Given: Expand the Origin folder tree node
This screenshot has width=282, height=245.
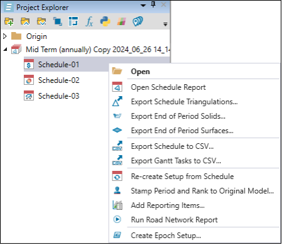Looking at the screenshot, I should 5,36.
